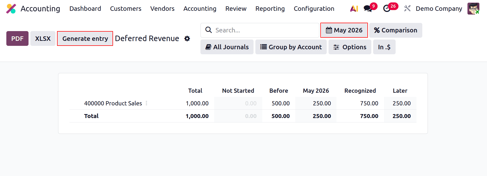Open the In .$ rounding dropdown

coord(384,47)
